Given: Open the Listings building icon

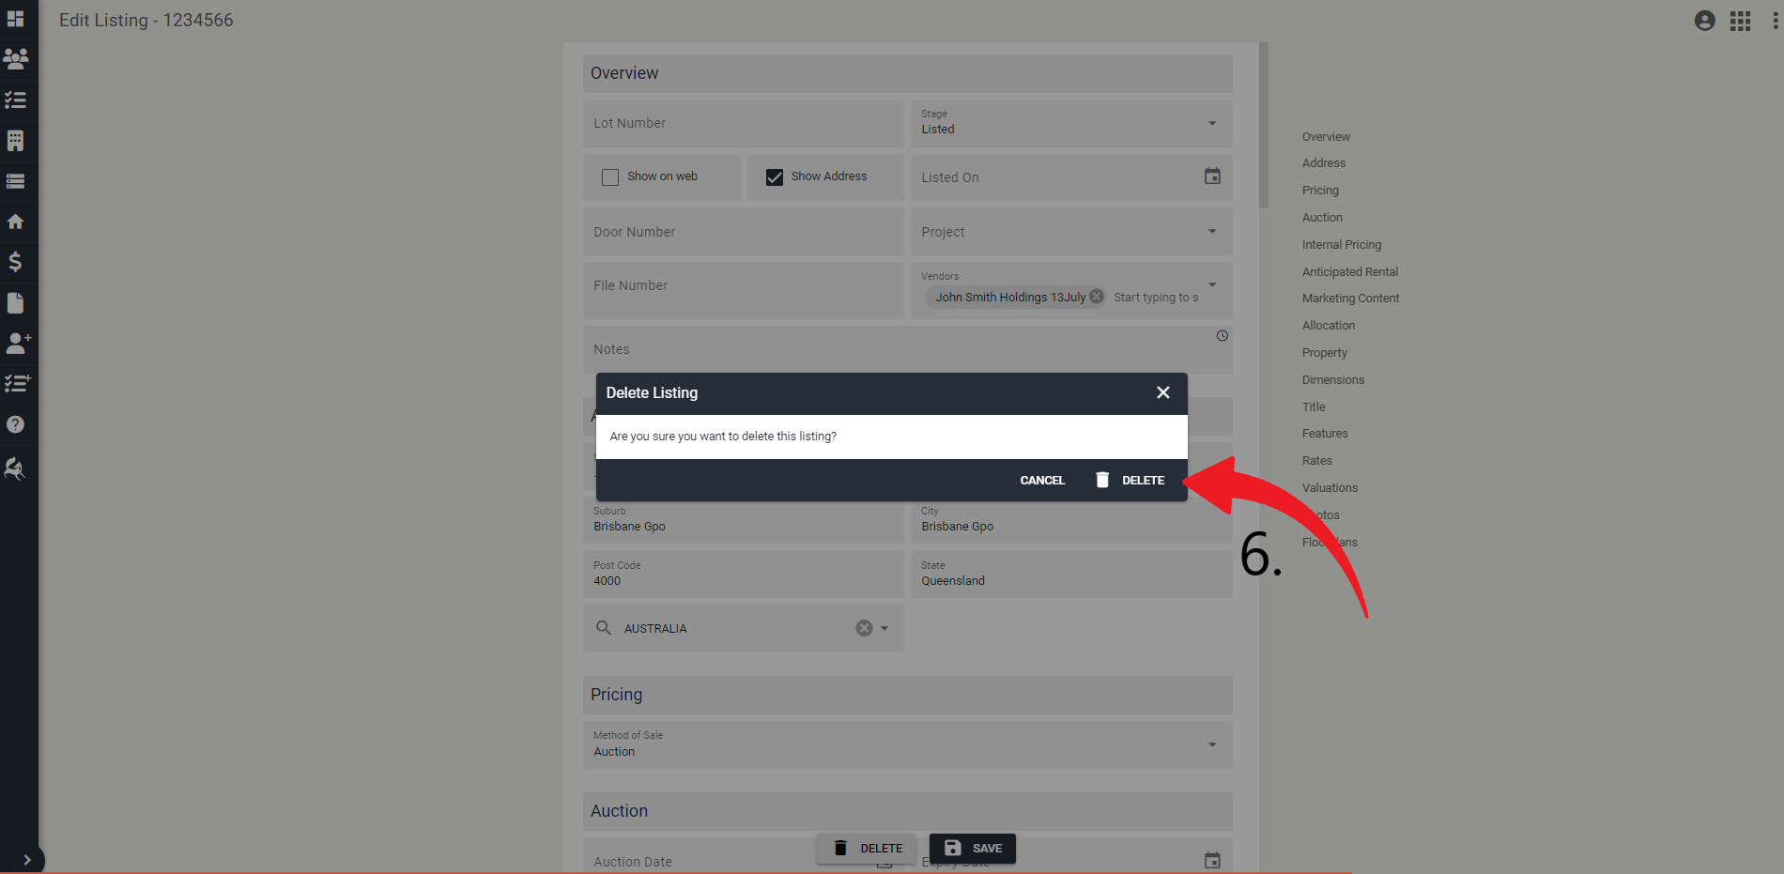Looking at the screenshot, I should click(17, 141).
